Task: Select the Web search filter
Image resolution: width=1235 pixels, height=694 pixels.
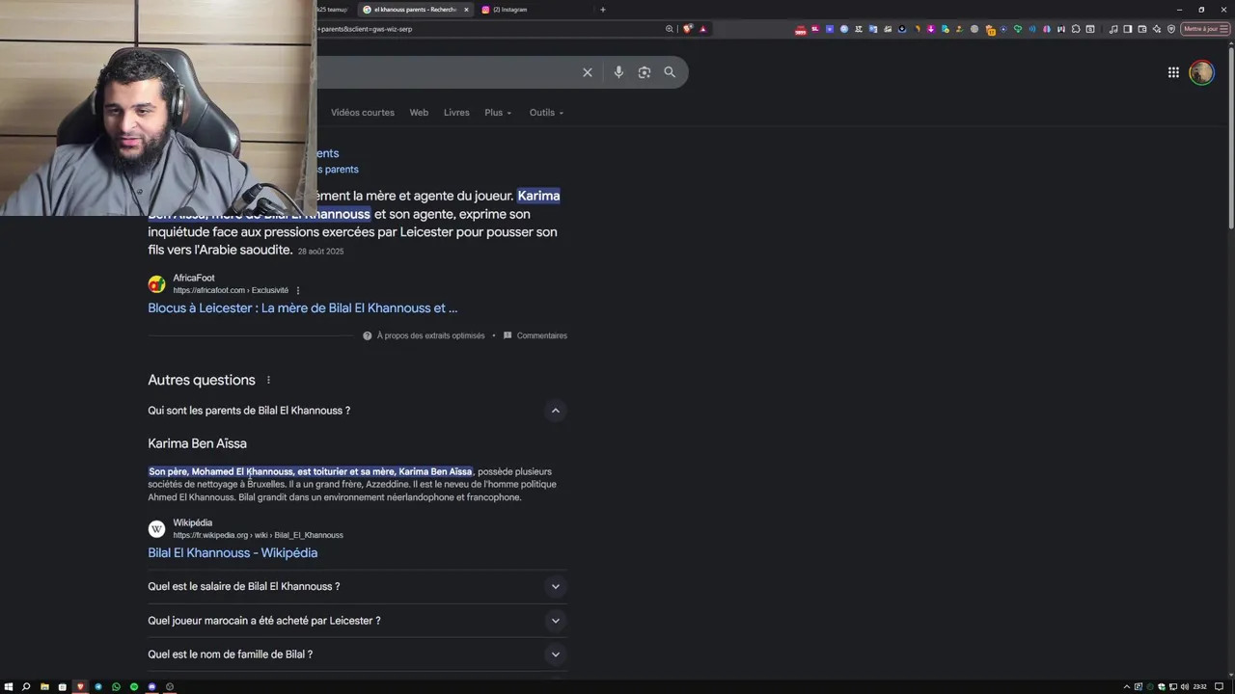Action: click(x=419, y=113)
